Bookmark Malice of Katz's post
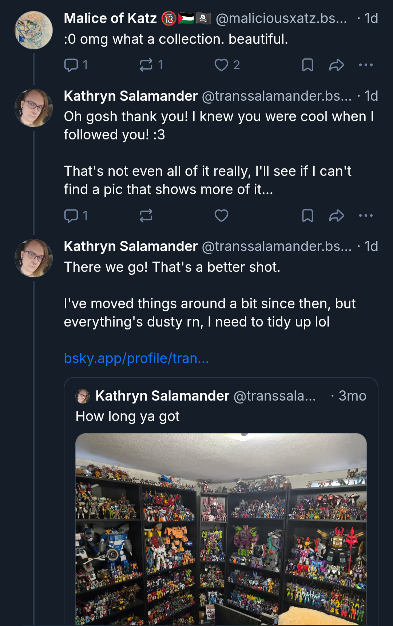 [307, 65]
